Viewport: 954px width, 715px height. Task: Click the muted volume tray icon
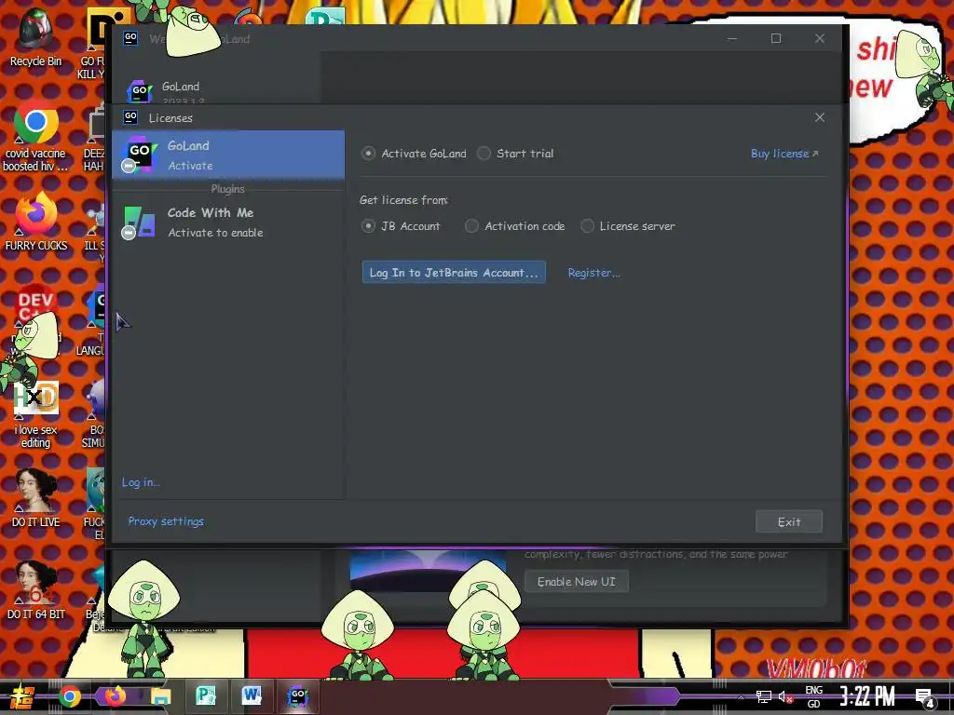coord(785,696)
